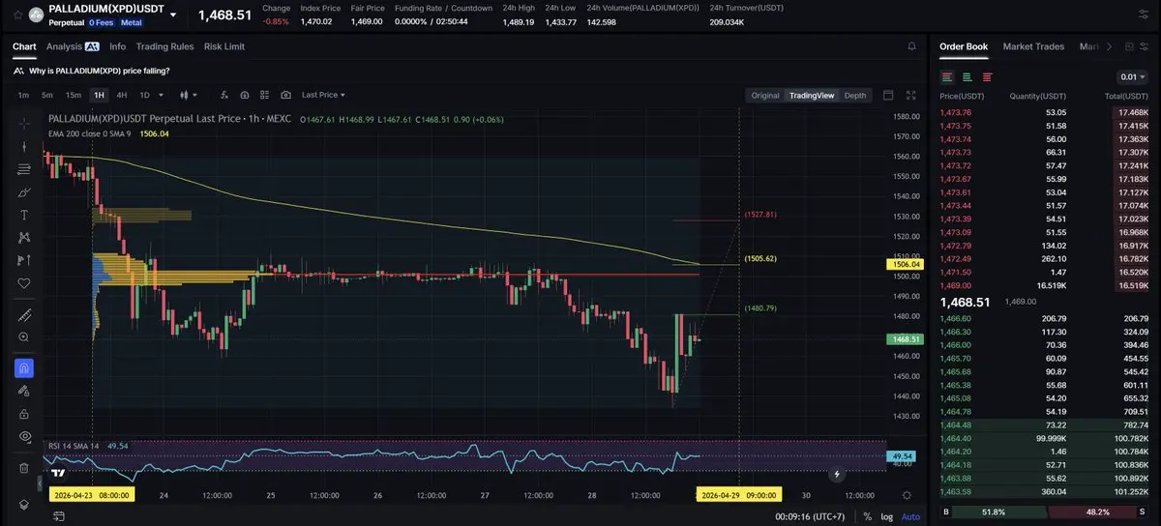This screenshot has height=526, width=1161.
Task: Toggle stay in drawing mode pencil-lock
Action: [x=24, y=391]
